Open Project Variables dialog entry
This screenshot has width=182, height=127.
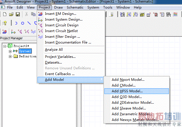click(x=71, y=57)
